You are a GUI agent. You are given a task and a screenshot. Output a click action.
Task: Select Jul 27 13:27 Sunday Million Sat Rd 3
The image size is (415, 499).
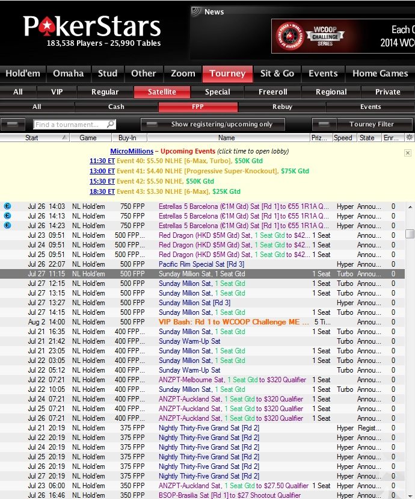pyautogui.click(x=202, y=303)
